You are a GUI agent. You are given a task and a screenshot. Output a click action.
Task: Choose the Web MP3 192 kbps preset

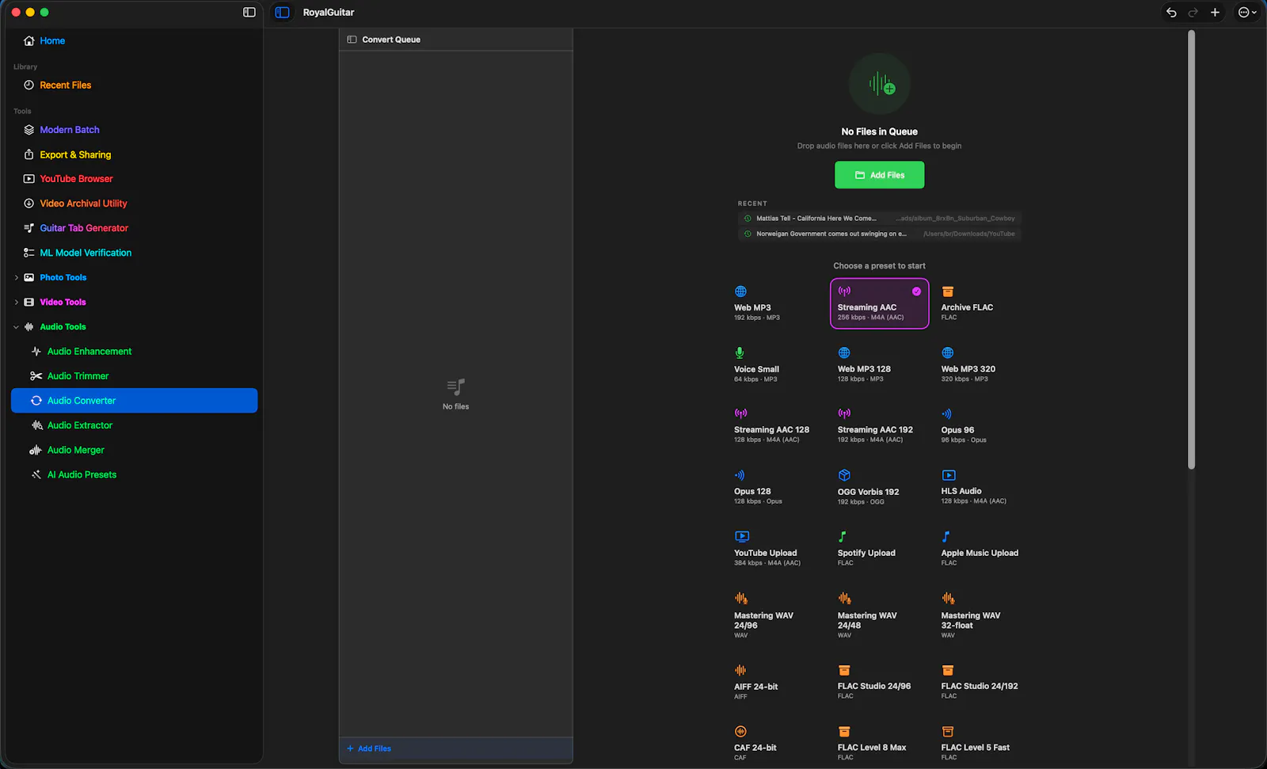[x=776, y=303]
